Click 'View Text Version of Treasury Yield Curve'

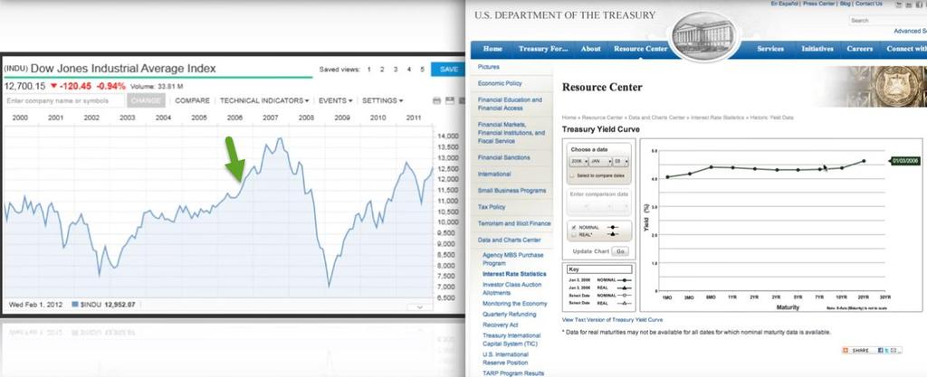tap(612, 320)
